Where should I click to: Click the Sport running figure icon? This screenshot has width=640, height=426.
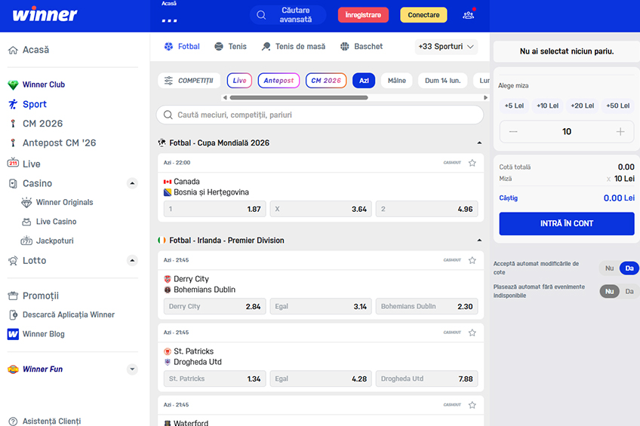pos(13,104)
